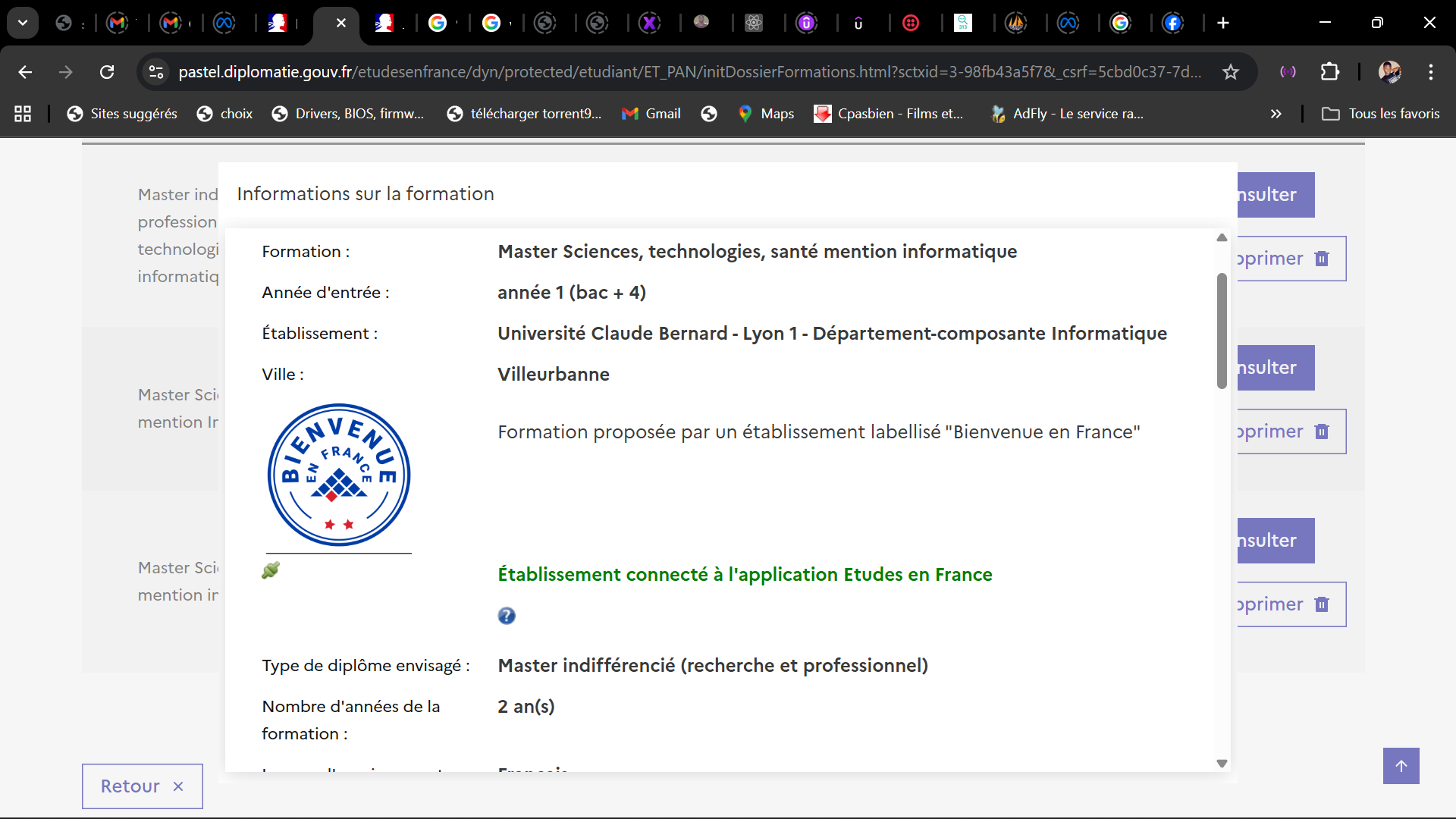This screenshot has height=819, width=1456.
Task: Click the Retour button
Action: [143, 786]
